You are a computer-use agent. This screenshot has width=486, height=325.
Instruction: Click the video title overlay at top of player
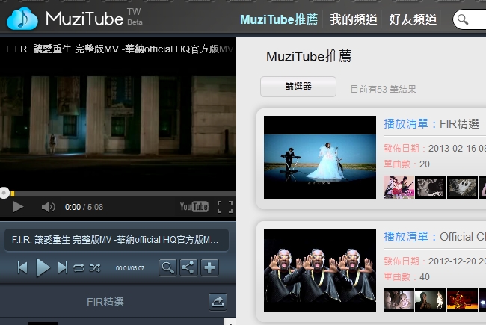click(x=120, y=49)
